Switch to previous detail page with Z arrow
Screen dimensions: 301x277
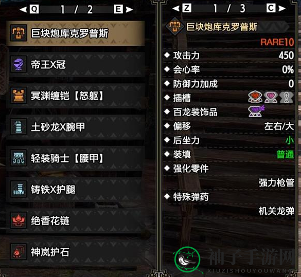pos(182,8)
